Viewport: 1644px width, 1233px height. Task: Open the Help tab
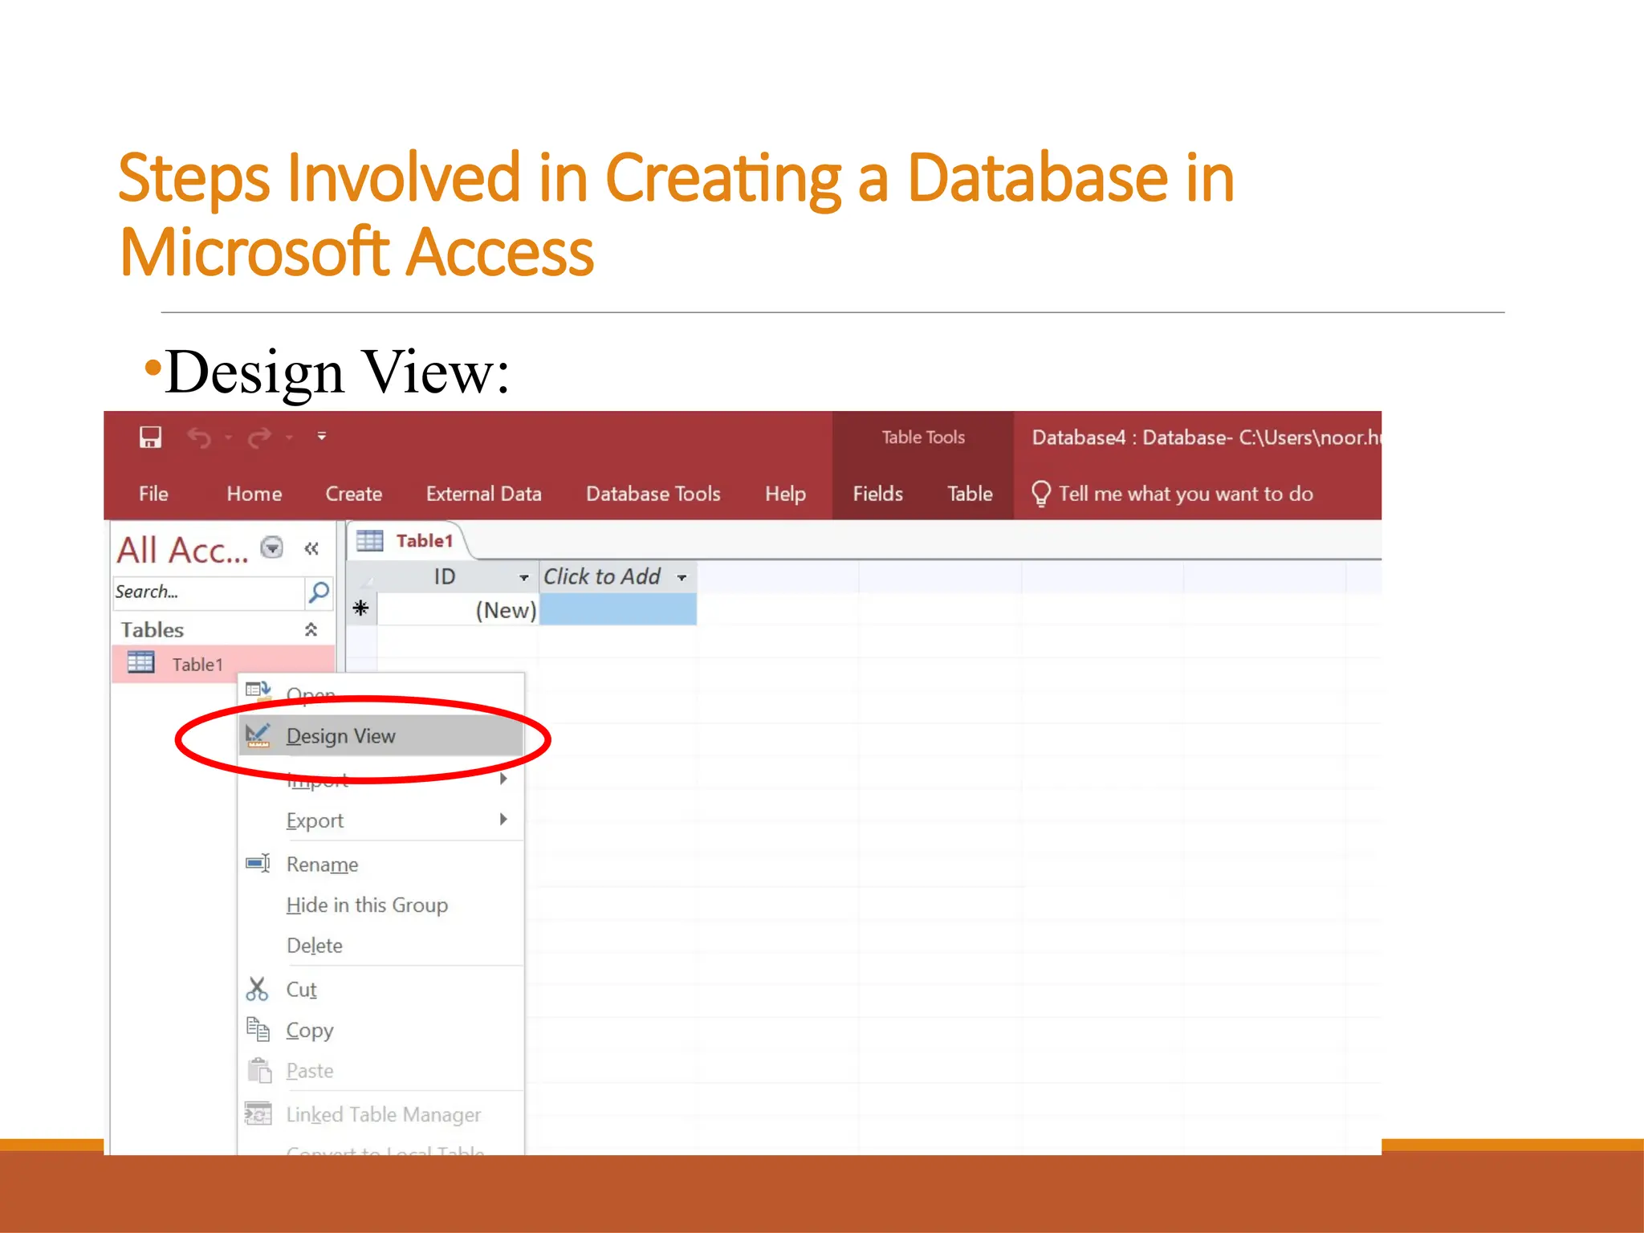pyautogui.click(x=785, y=494)
